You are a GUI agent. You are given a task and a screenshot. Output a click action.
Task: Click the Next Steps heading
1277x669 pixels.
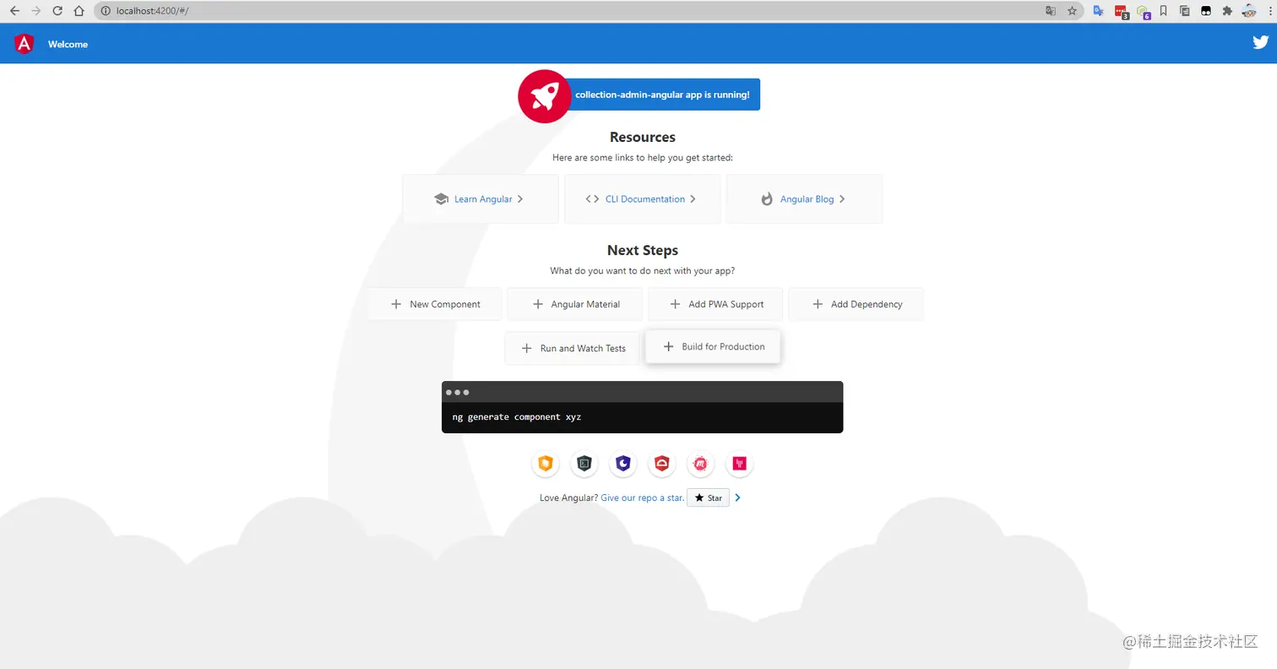[x=643, y=250]
